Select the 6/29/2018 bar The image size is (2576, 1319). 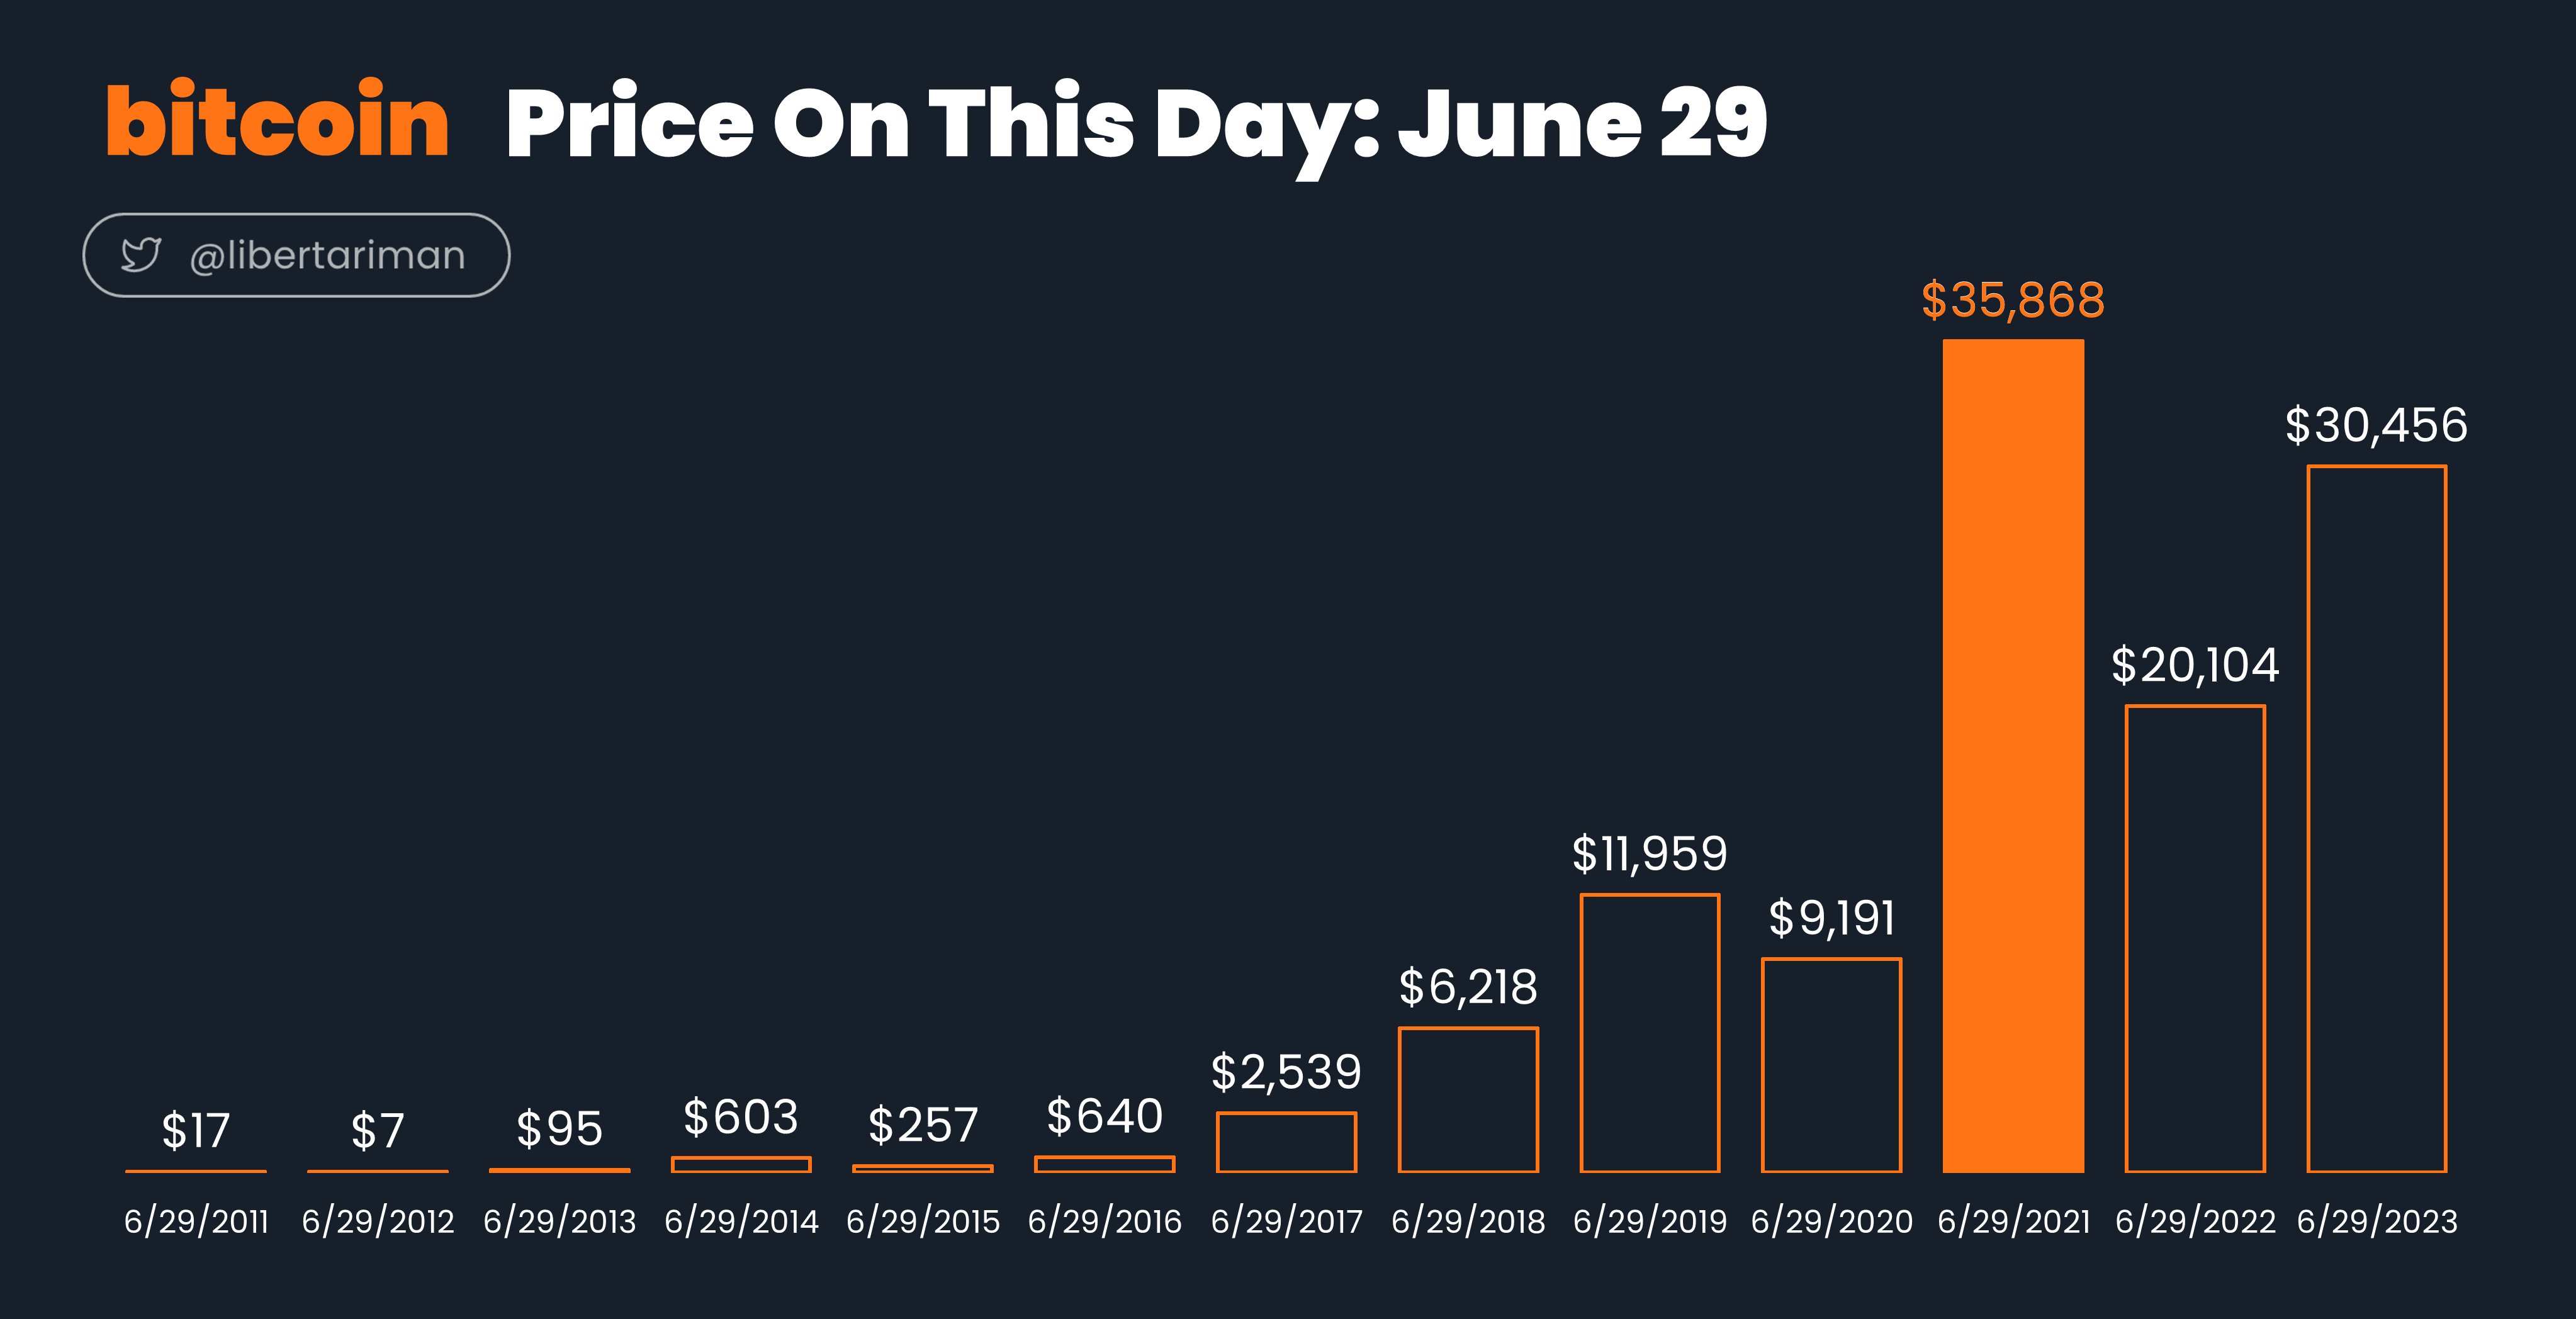pyautogui.click(x=1468, y=1100)
